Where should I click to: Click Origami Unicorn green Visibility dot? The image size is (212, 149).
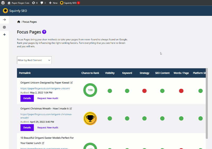110,91
